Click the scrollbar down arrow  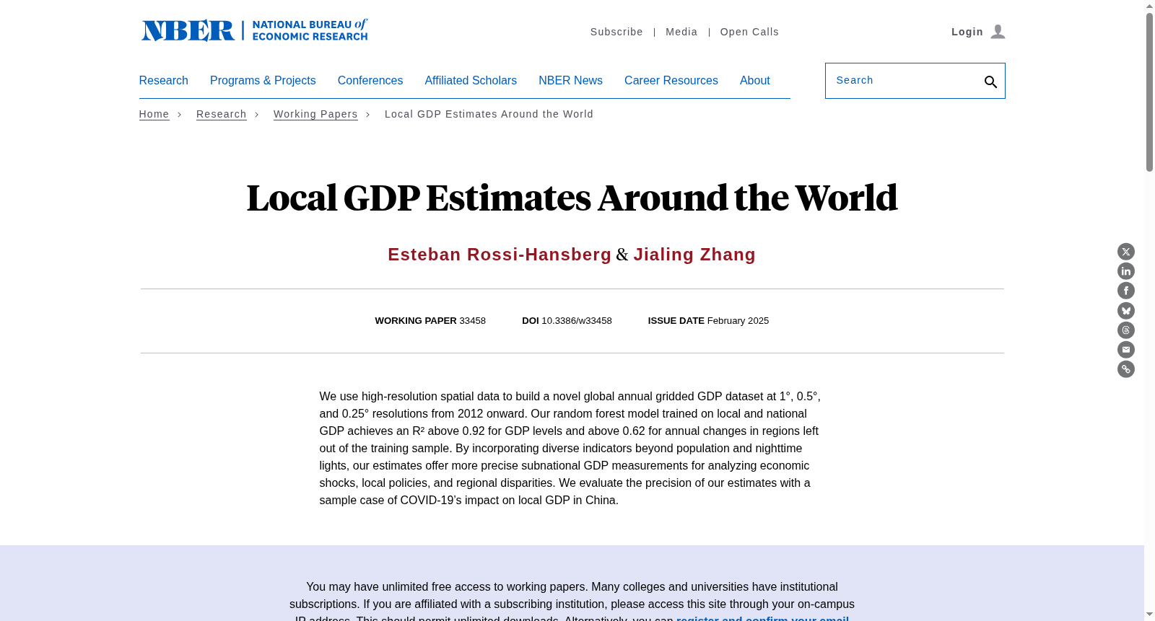[x=1149, y=615]
